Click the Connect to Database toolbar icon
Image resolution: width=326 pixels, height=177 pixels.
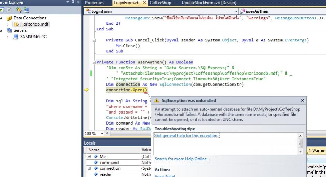pyautogui.click(x=19, y=10)
